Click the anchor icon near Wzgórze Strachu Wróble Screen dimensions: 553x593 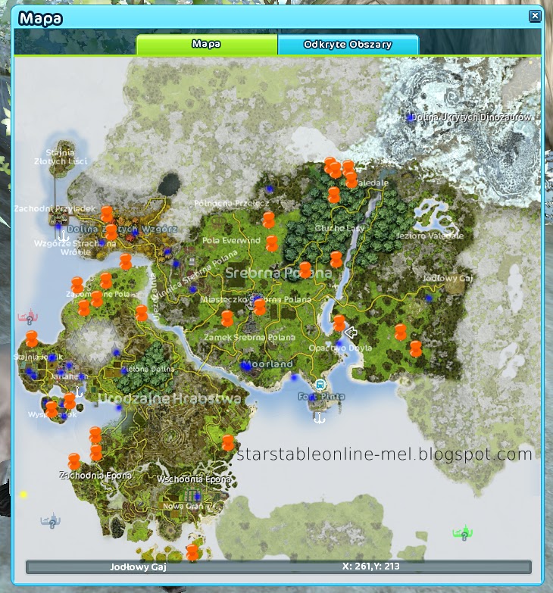64,237
